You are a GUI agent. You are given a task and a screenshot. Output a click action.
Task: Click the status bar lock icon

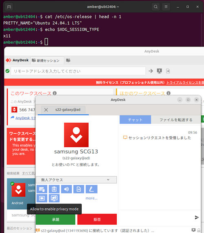pos(199,230)
